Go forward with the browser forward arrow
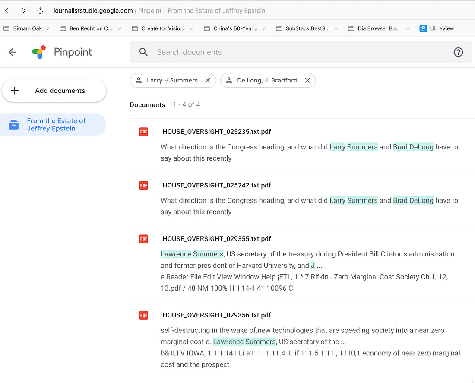This screenshot has height=383, width=475. point(24,11)
